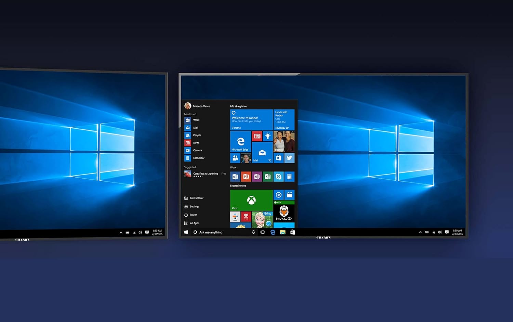Open the Photos live tile
This screenshot has width=513, height=322.
click(x=284, y=142)
